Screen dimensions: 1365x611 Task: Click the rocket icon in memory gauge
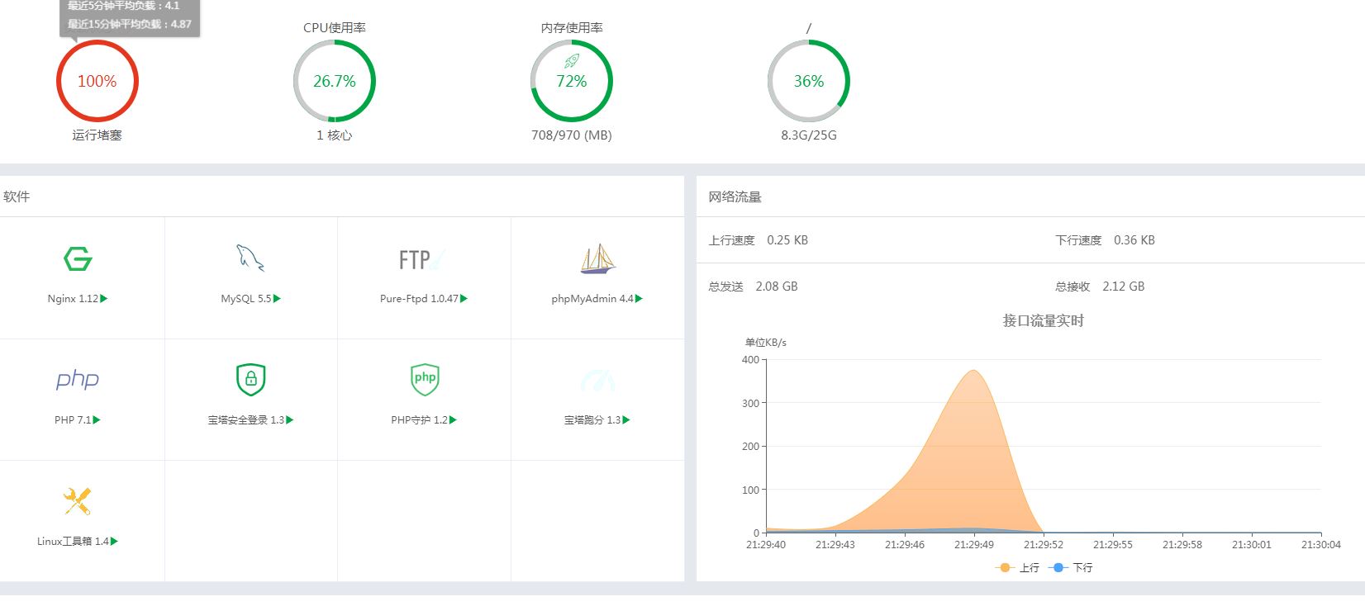click(x=572, y=61)
